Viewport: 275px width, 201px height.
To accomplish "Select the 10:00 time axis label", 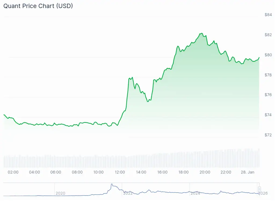I will 98,172.
